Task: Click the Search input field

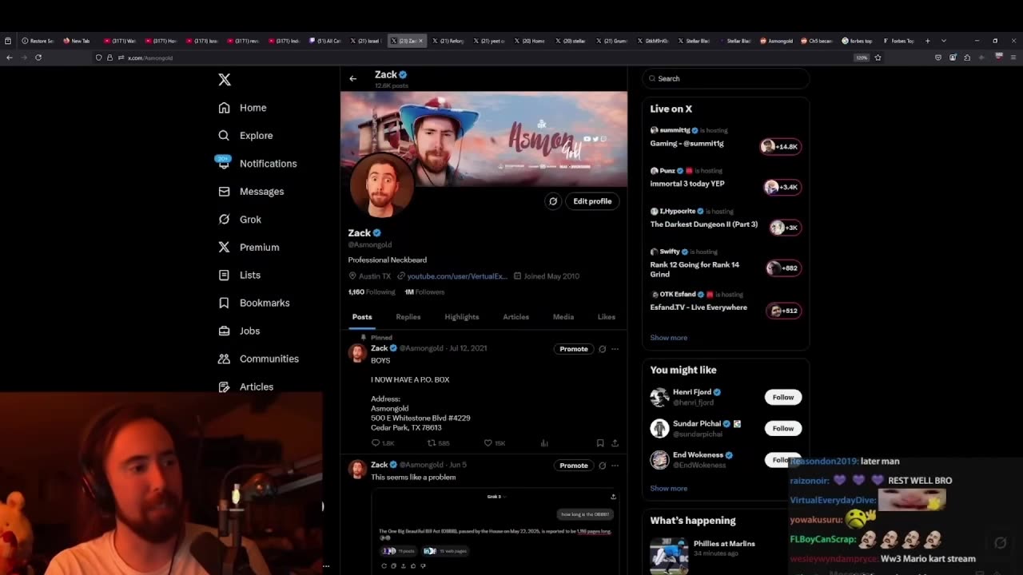Action: coord(726,78)
